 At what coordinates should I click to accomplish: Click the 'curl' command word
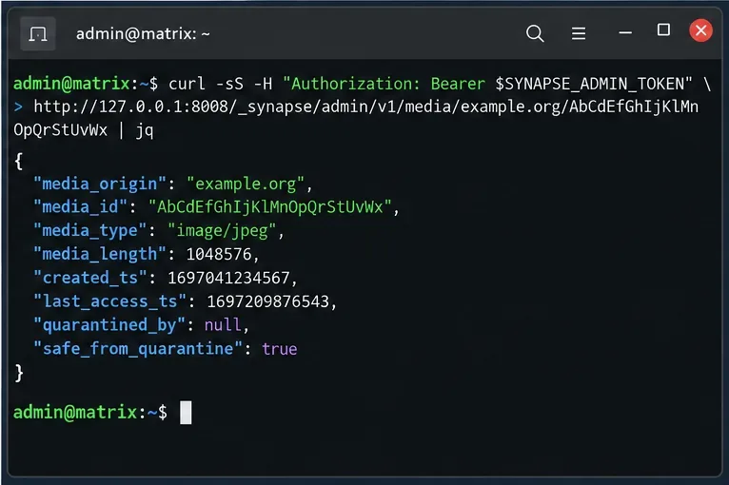point(187,84)
